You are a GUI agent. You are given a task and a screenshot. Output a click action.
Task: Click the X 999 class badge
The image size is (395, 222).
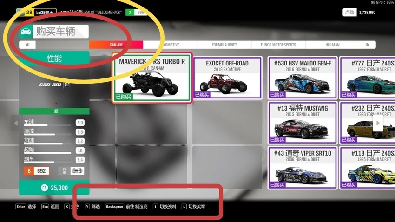click(x=136, y=13)
